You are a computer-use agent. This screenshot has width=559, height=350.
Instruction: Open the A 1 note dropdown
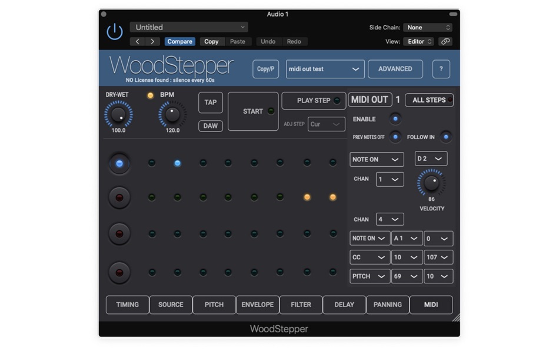pos(407,238)
